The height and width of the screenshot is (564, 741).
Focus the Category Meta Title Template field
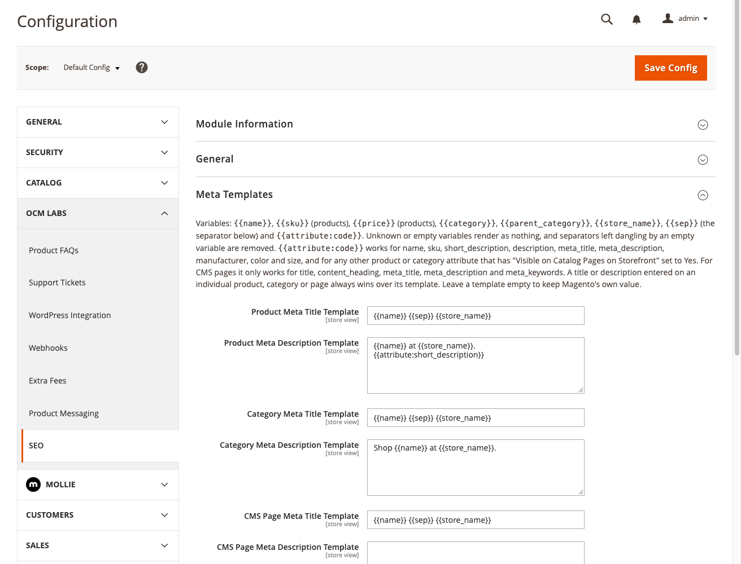476,418
